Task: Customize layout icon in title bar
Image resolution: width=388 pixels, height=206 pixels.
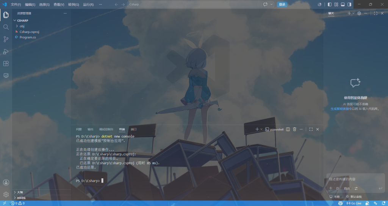Action: click(x=336, y=5)
